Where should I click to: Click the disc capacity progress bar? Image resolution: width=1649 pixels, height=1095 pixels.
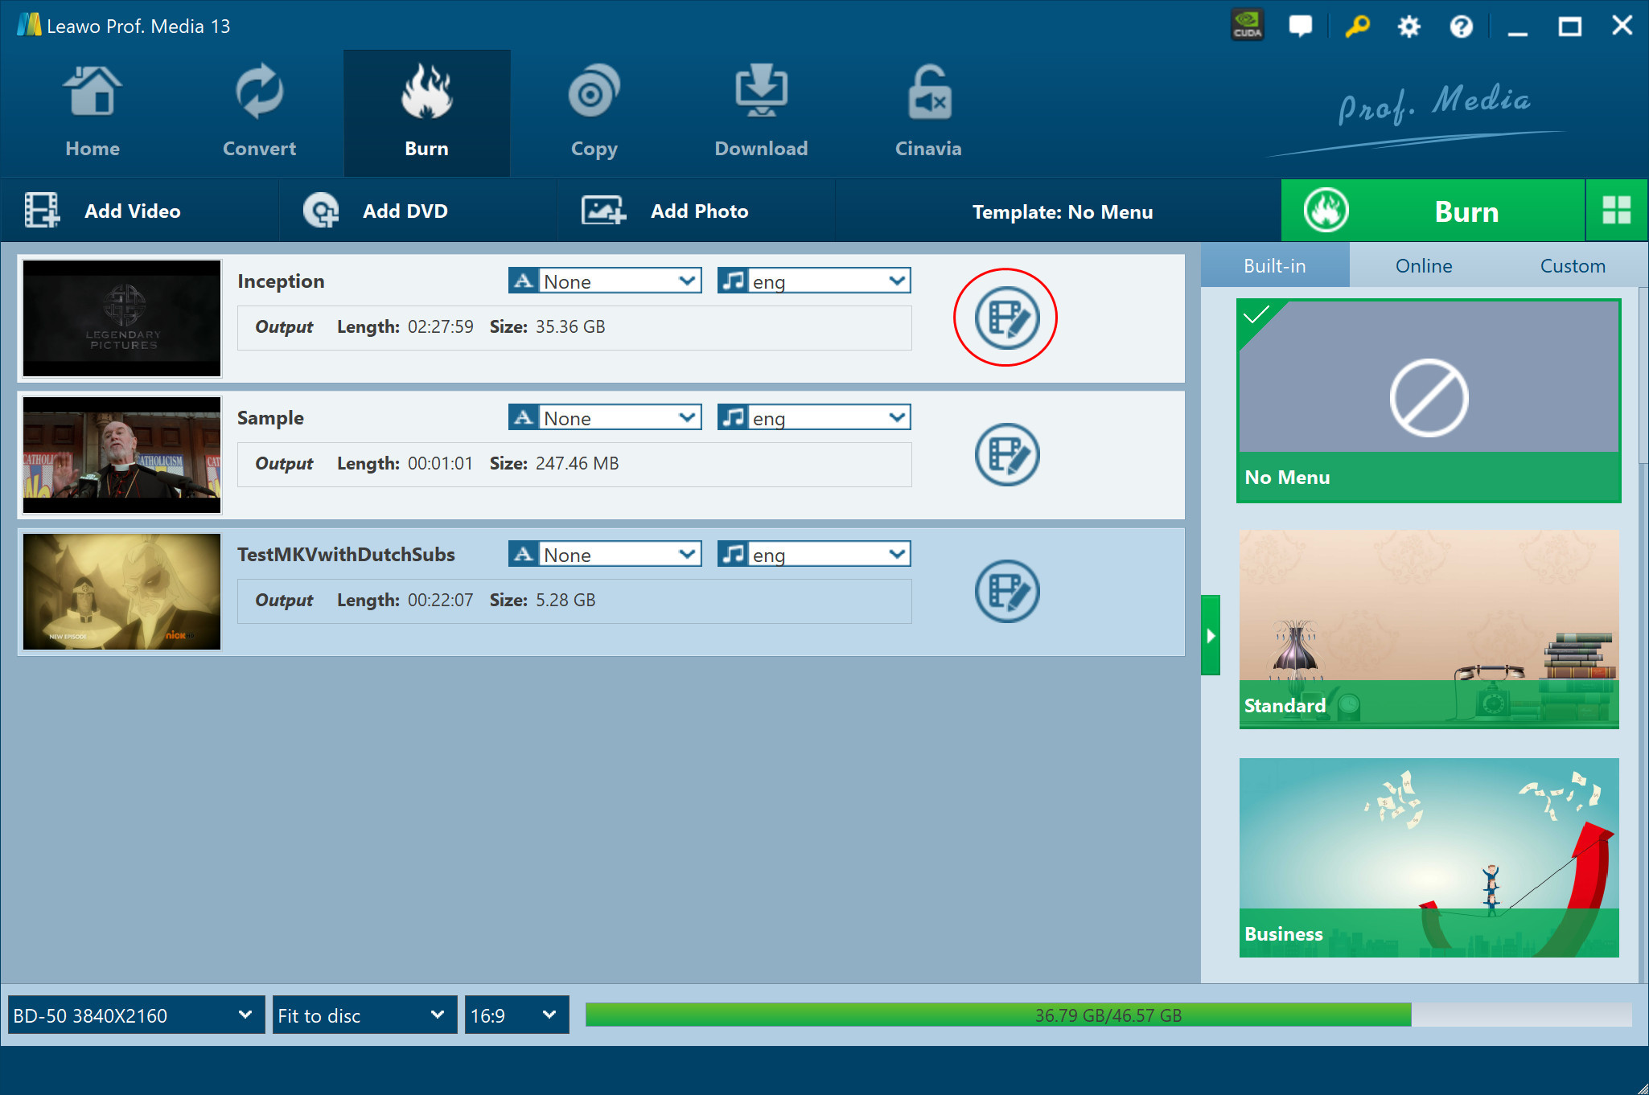[1108, 1015]
